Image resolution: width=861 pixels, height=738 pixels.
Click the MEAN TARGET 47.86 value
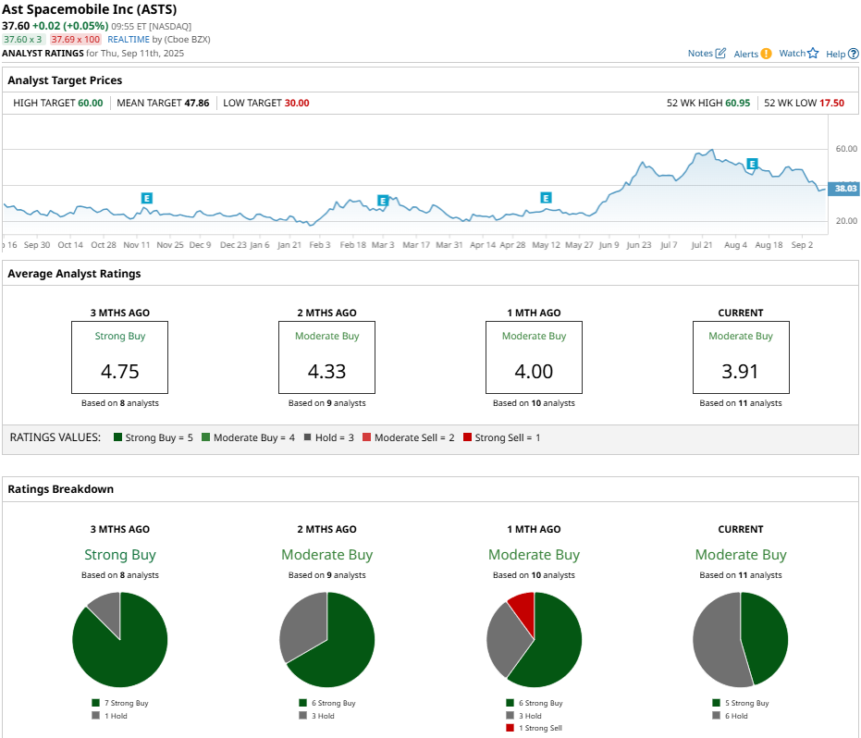click(197, 104)
